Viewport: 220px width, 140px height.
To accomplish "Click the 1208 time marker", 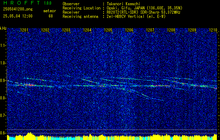I will point(171,30).
